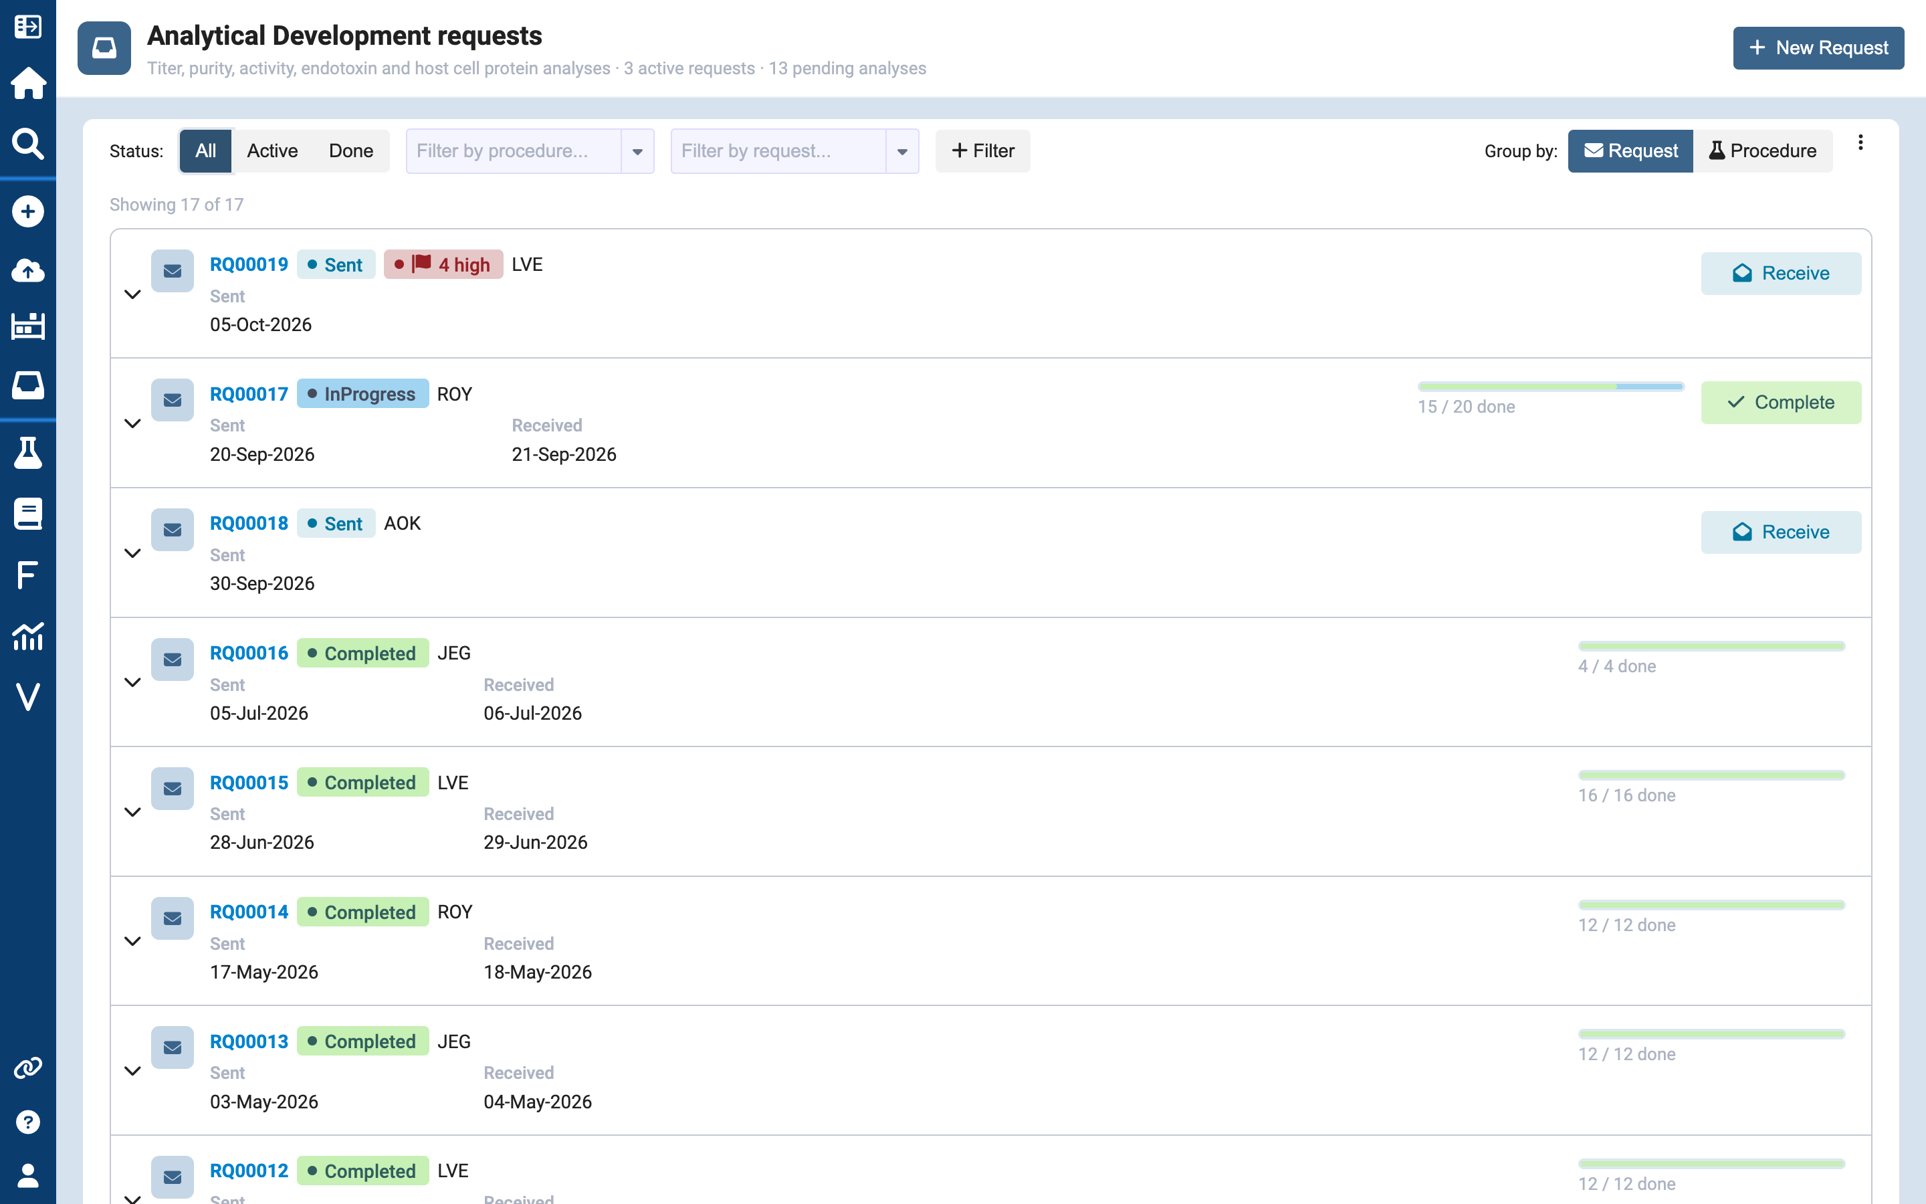Open the search magnifier in sidebar

[28, 143]
